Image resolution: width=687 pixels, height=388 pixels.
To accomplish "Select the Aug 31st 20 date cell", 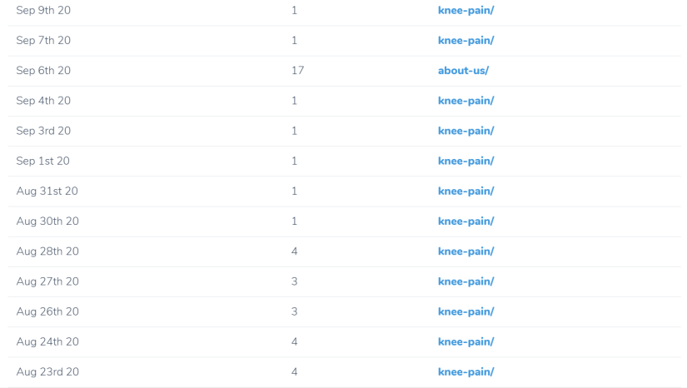I will click(x=47, y=191).
